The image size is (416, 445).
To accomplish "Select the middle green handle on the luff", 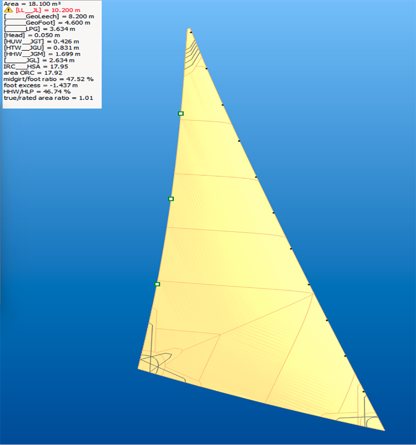I will coord(171,198).
